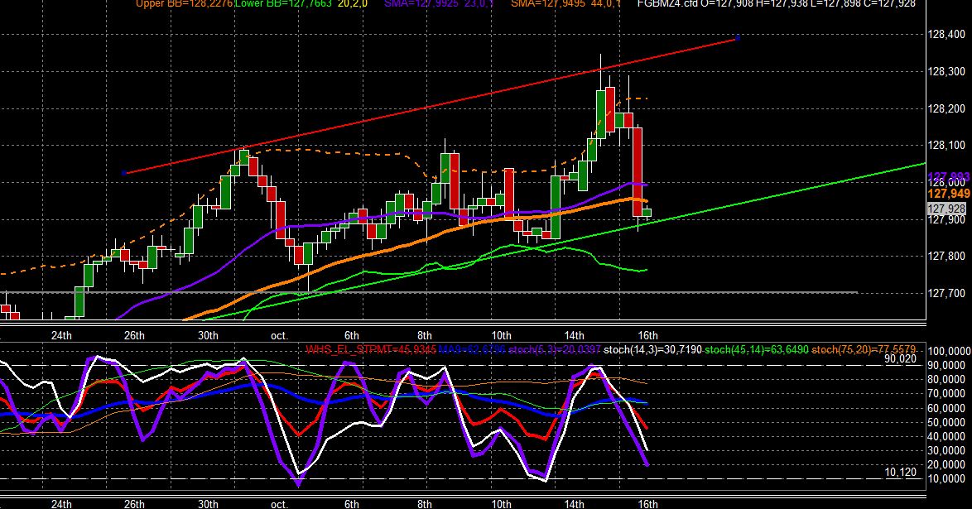Click 16th on the price chart date axis

tap(647, 335)
